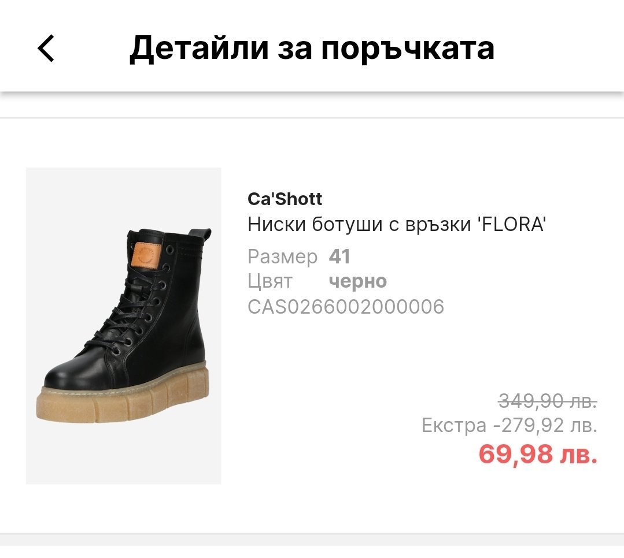This screenshot has width=624, height=558.
Task: Tap the 'Екстра -279,92 лв.' discount line
Action: [x=509, y=426]
